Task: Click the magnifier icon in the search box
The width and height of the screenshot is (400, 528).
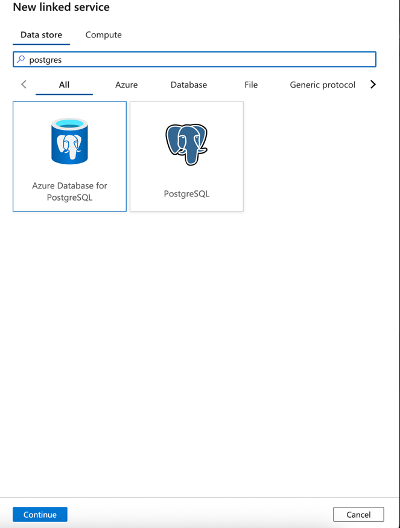Action: pyautogui.click(x=21, y=59)
